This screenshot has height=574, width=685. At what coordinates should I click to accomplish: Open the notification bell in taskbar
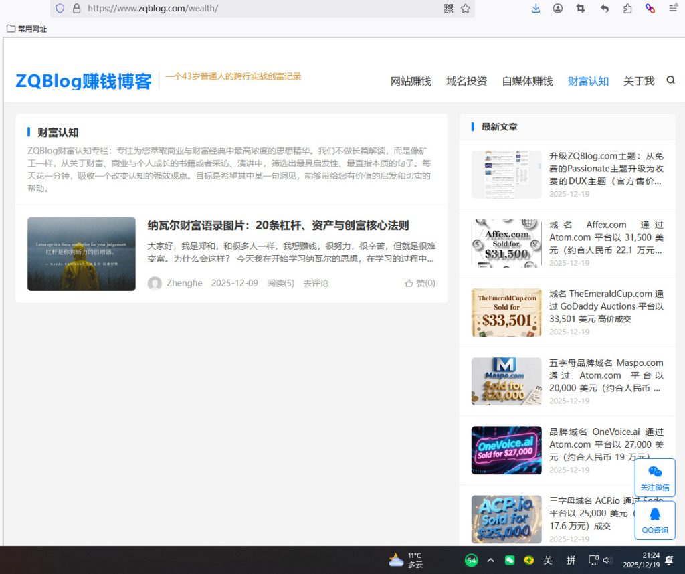(669, 560)
